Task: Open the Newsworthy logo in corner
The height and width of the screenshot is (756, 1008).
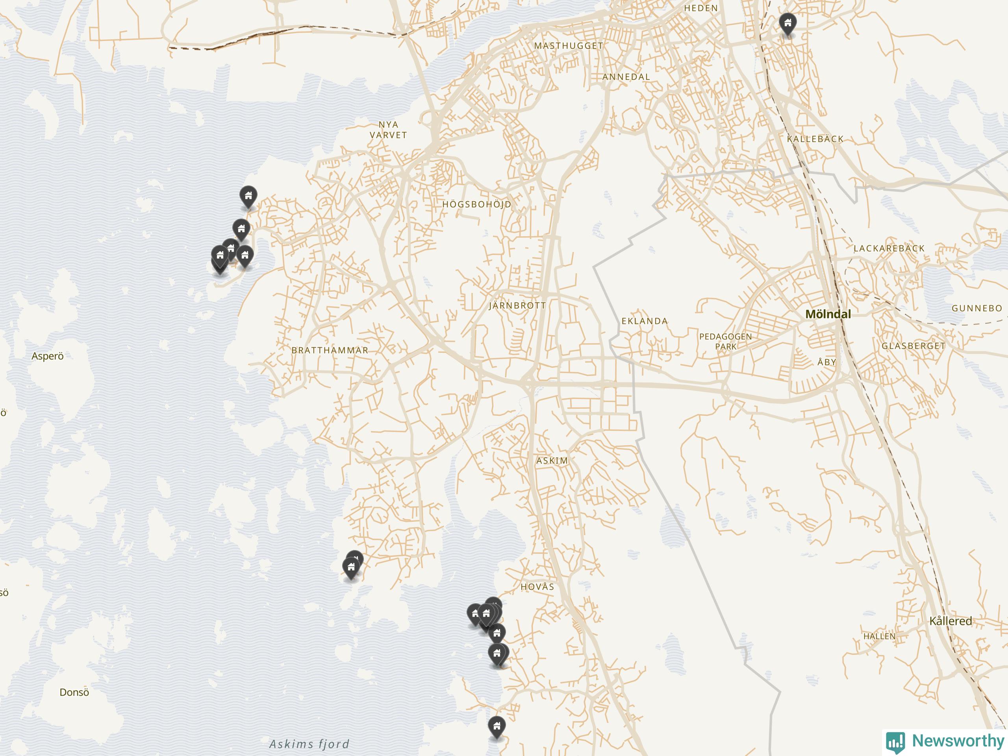Action: 945,741
